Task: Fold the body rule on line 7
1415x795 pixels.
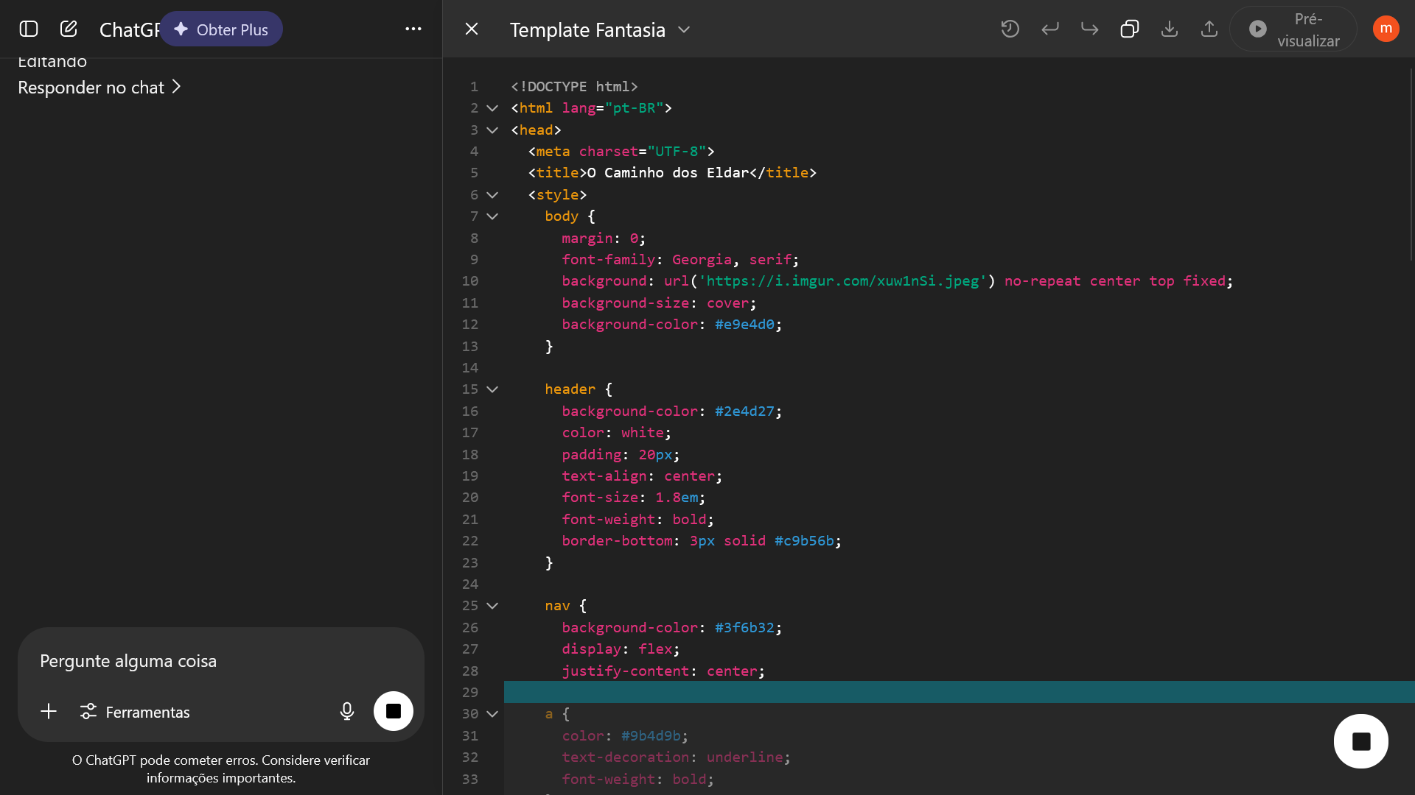Action: (492, 216)
